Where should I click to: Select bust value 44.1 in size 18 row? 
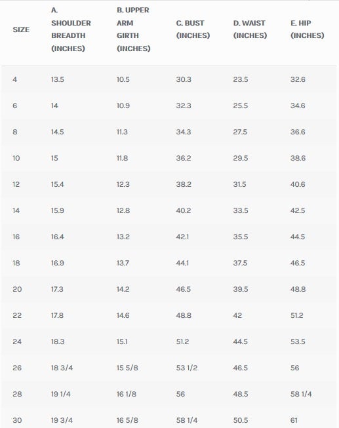tap(182, 263)
